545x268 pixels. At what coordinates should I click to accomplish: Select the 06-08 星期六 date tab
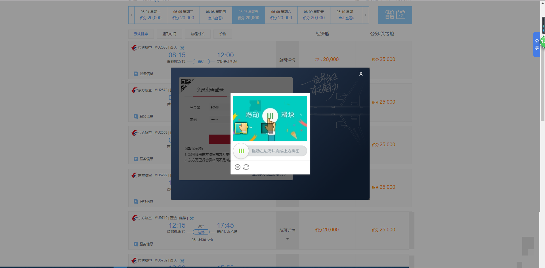(x=281, y=15)
